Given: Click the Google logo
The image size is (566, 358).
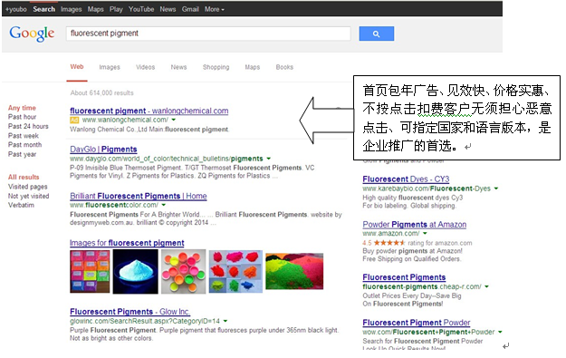Looking at the screenshot, I should (x=32, y=34).
